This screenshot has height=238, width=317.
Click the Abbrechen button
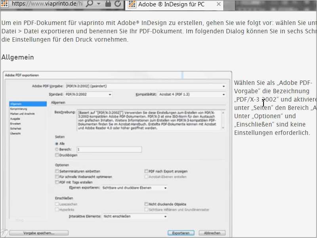click(212, 233)
